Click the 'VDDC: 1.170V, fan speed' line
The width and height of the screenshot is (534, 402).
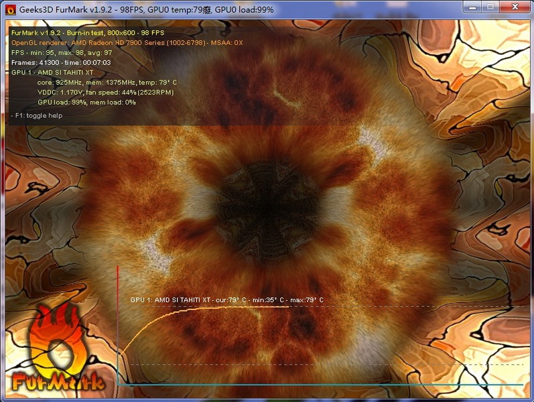point(106,92)
